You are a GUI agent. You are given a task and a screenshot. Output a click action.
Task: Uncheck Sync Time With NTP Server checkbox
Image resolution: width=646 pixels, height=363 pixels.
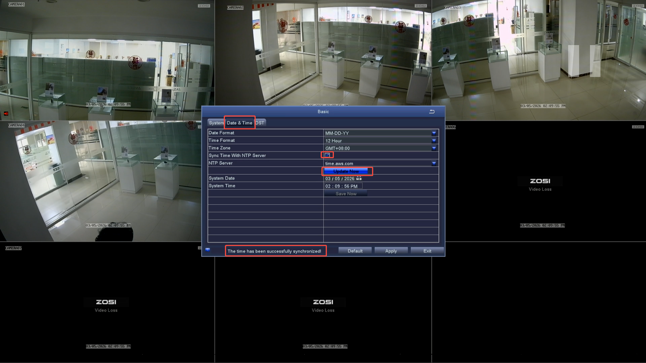327,155
